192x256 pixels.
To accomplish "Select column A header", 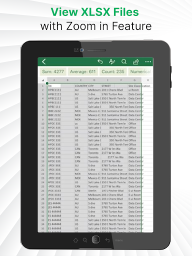I will tap(54, 80).
